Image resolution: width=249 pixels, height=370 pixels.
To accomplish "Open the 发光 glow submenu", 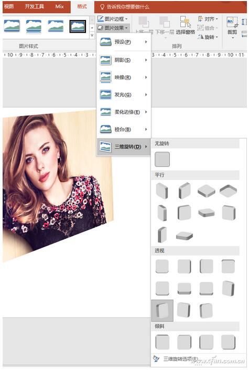I will coord(124,94).
